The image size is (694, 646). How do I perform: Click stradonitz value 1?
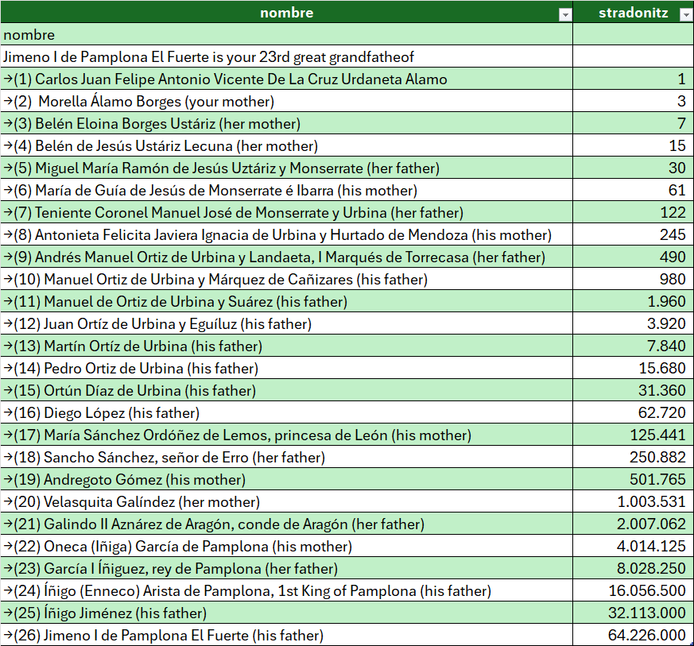pyautogui.click(x=634, y=79)
